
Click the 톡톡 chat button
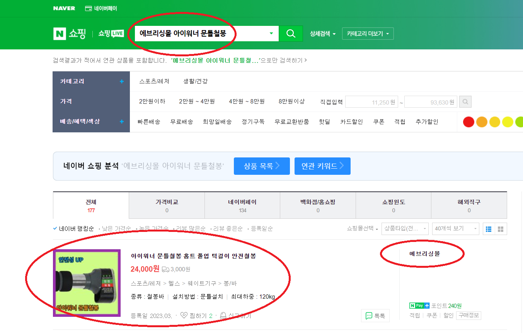click(375, 316)
